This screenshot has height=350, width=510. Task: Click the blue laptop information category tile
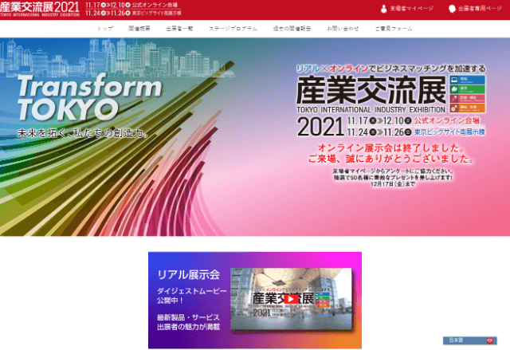click(x=468, y=80)
